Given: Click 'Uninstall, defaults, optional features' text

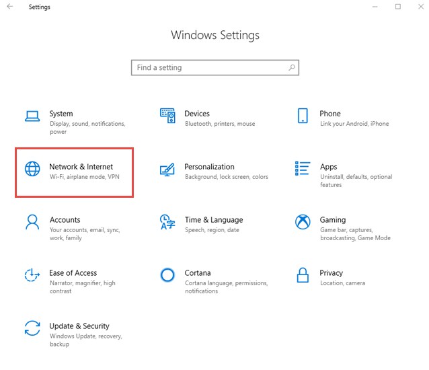Looking at the screenshot, I should coord(356,180).
